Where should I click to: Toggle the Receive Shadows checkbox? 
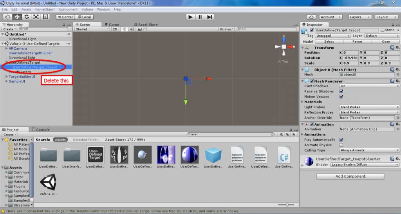point(341,91)
